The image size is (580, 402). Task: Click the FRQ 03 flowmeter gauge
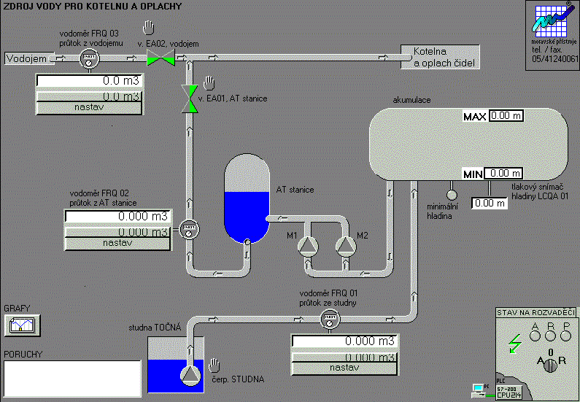click(x=88, y=58)
